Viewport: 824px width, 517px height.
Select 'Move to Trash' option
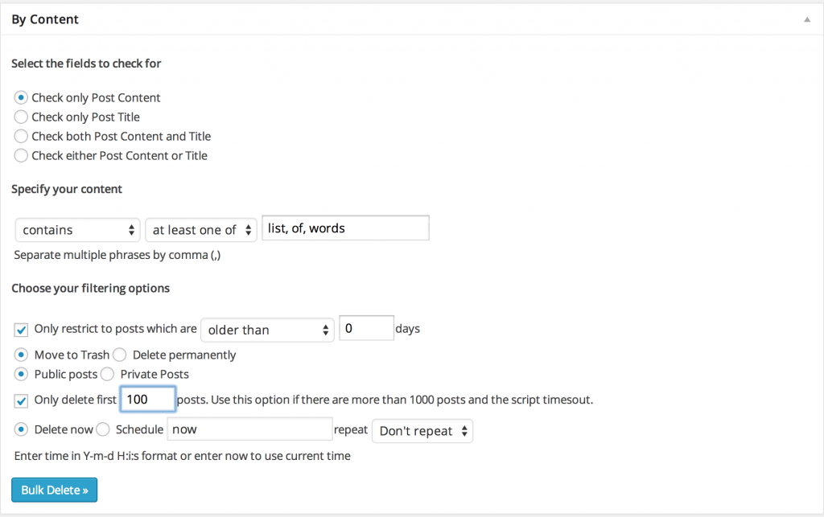click(x=20, y=355)
